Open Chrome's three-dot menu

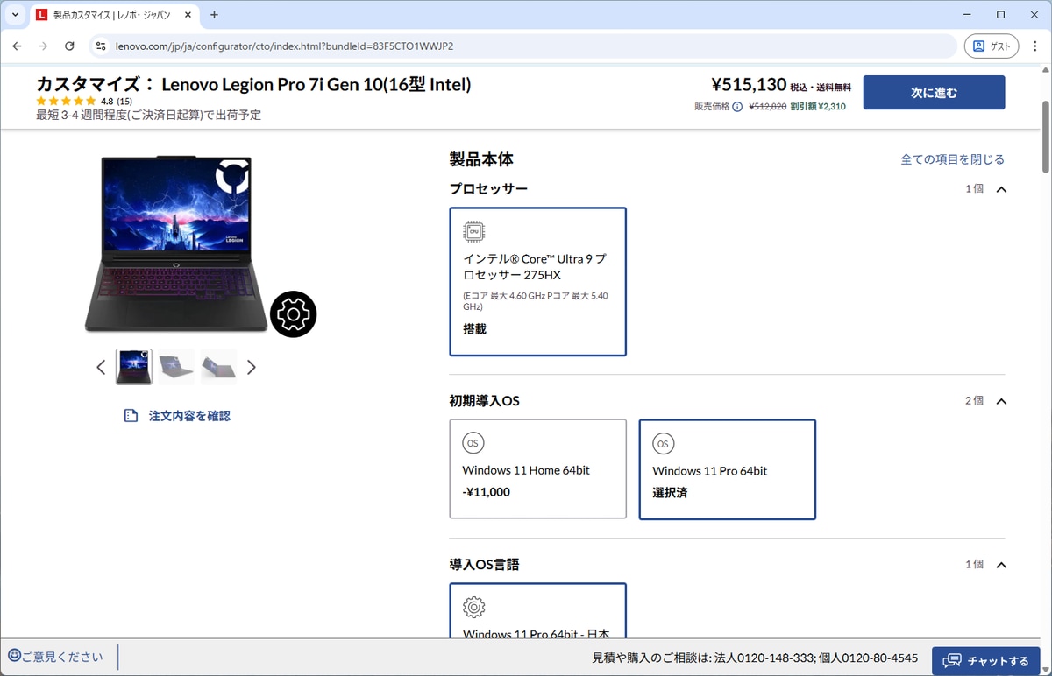coord(1035,46)
